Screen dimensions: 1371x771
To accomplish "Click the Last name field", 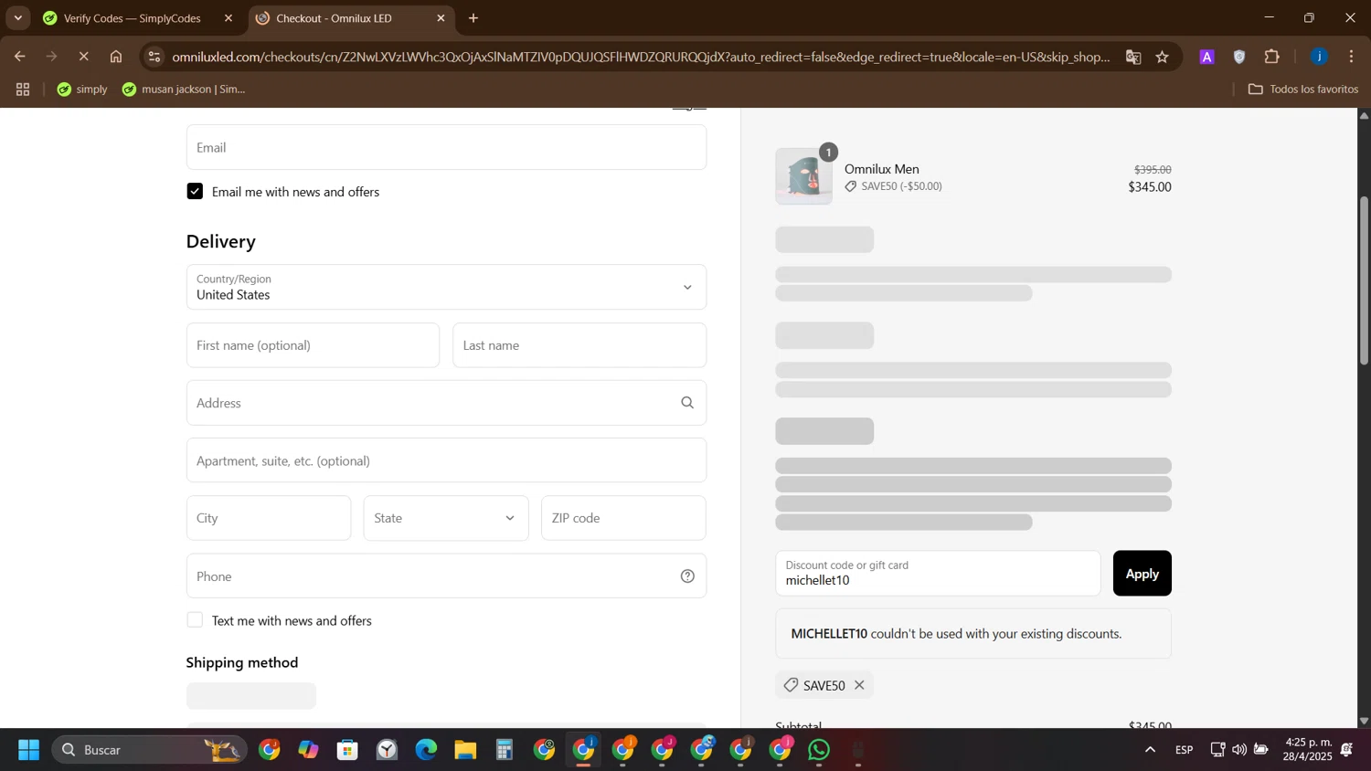I will pos(579,345).
